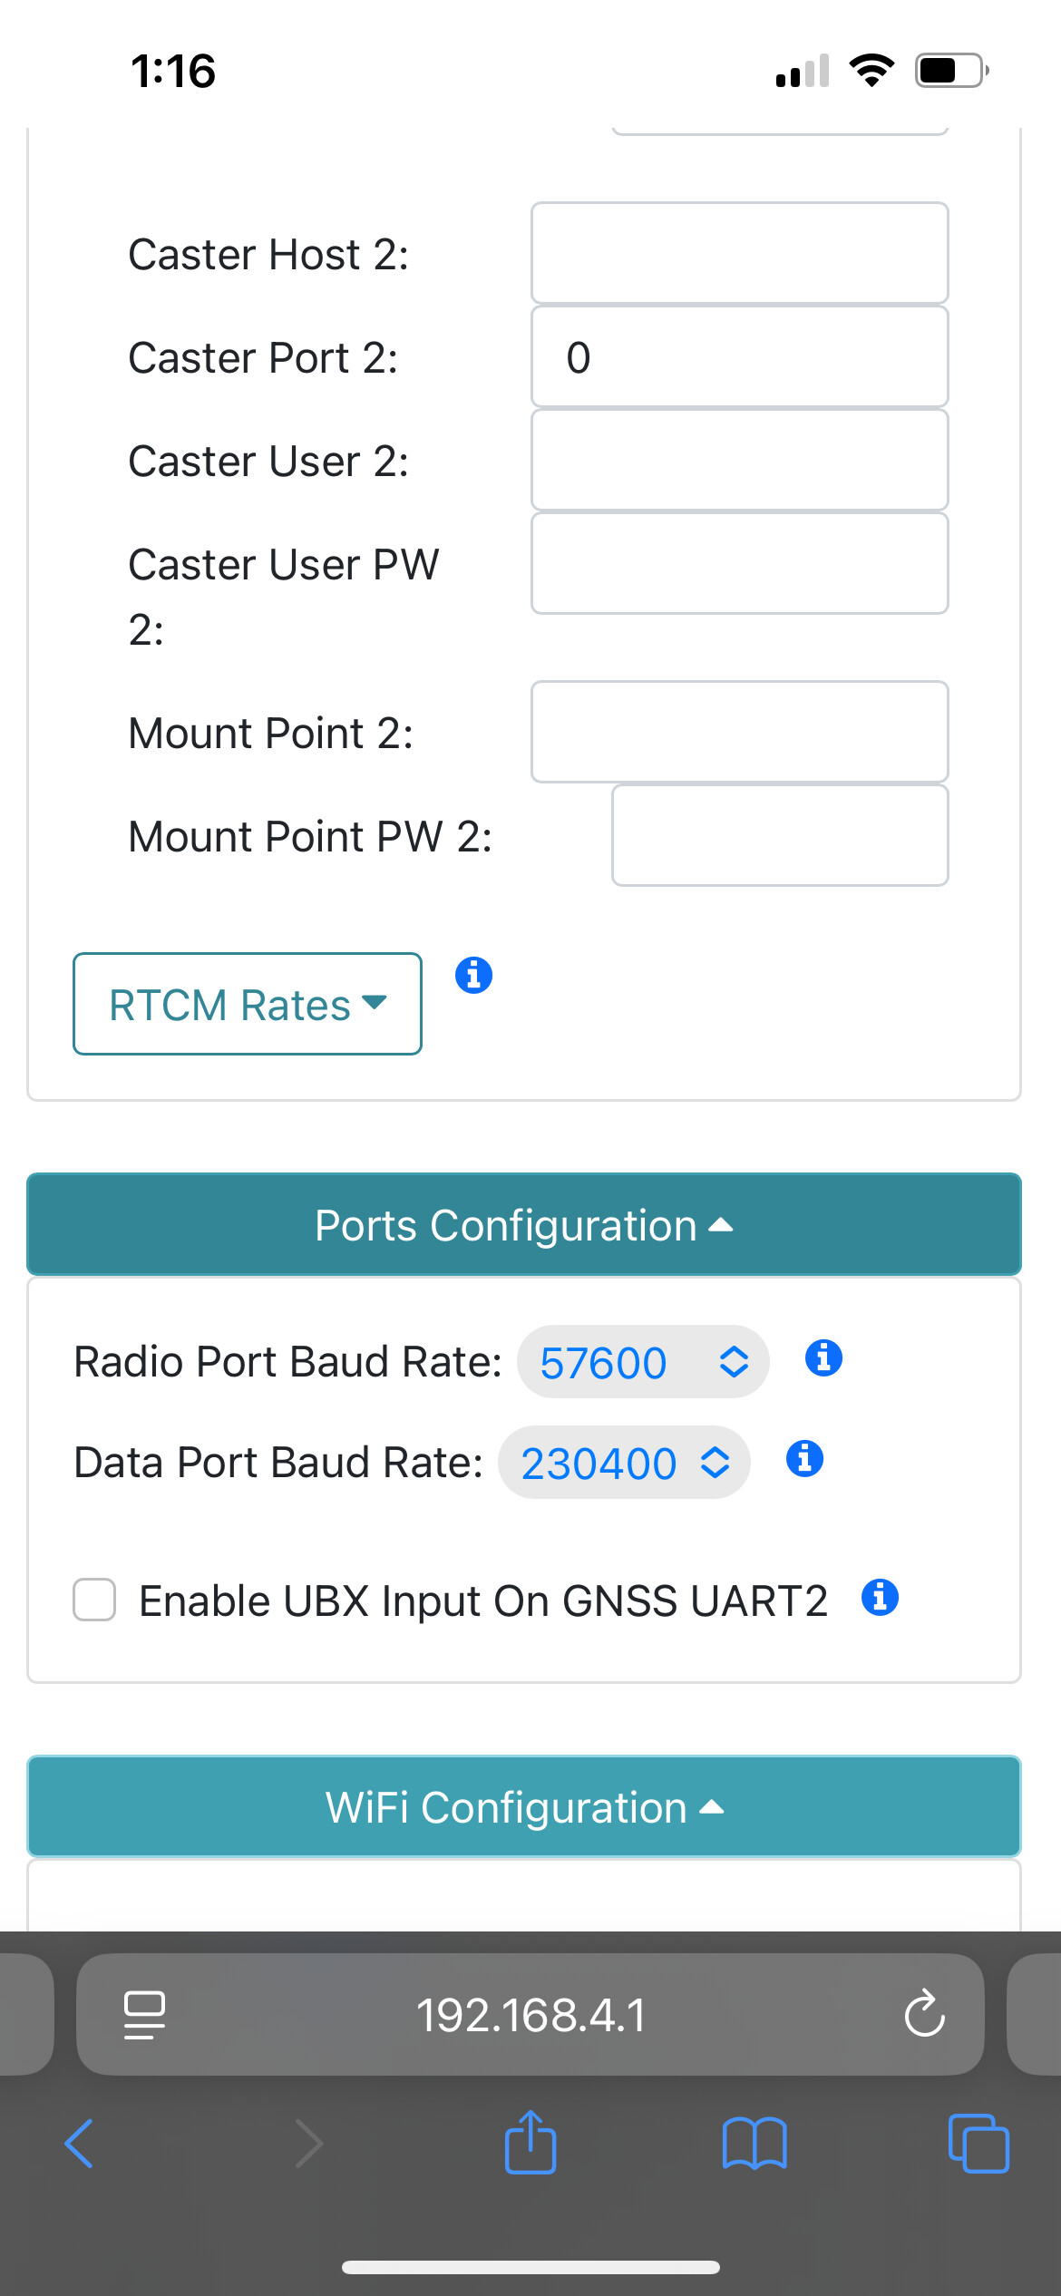This screenshot has width=1061, height=2296.
Task: Click info icon for UBX Input option
Action: [880, 1597]
